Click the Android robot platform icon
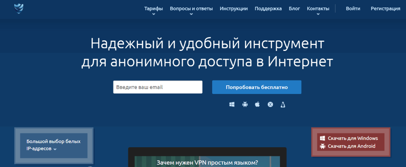This screenshot has width=406, height=167. (245, 105)
